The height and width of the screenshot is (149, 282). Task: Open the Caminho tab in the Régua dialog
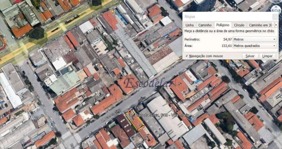pos(205,25)
